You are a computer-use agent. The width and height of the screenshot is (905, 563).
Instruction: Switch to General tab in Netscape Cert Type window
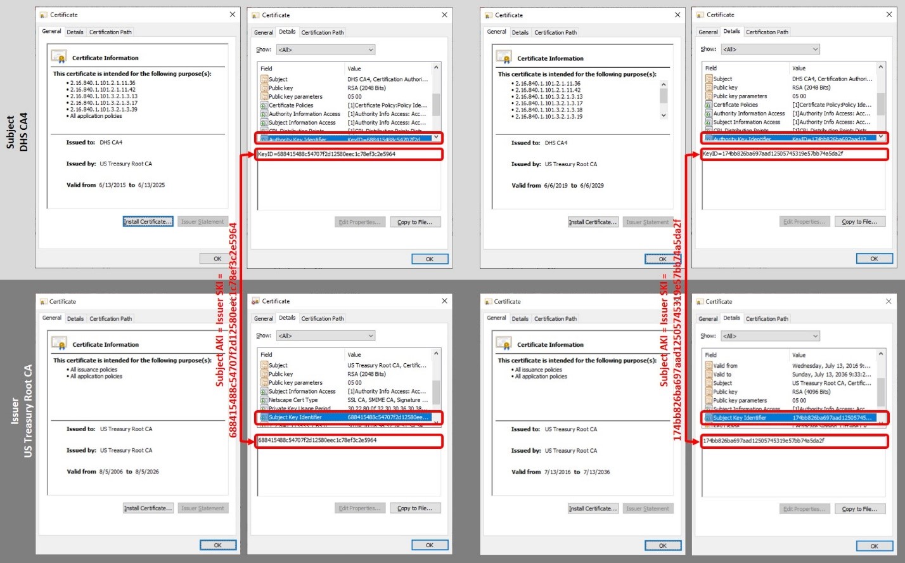pos(264,318)
